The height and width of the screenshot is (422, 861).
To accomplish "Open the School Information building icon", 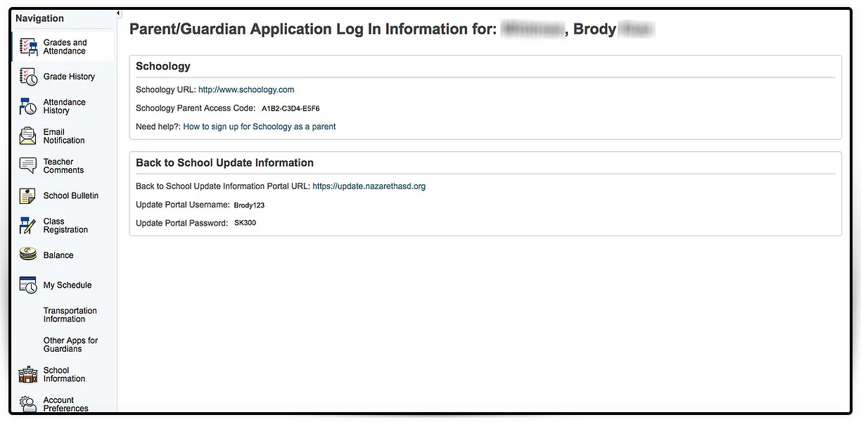I will pos(28,375).
